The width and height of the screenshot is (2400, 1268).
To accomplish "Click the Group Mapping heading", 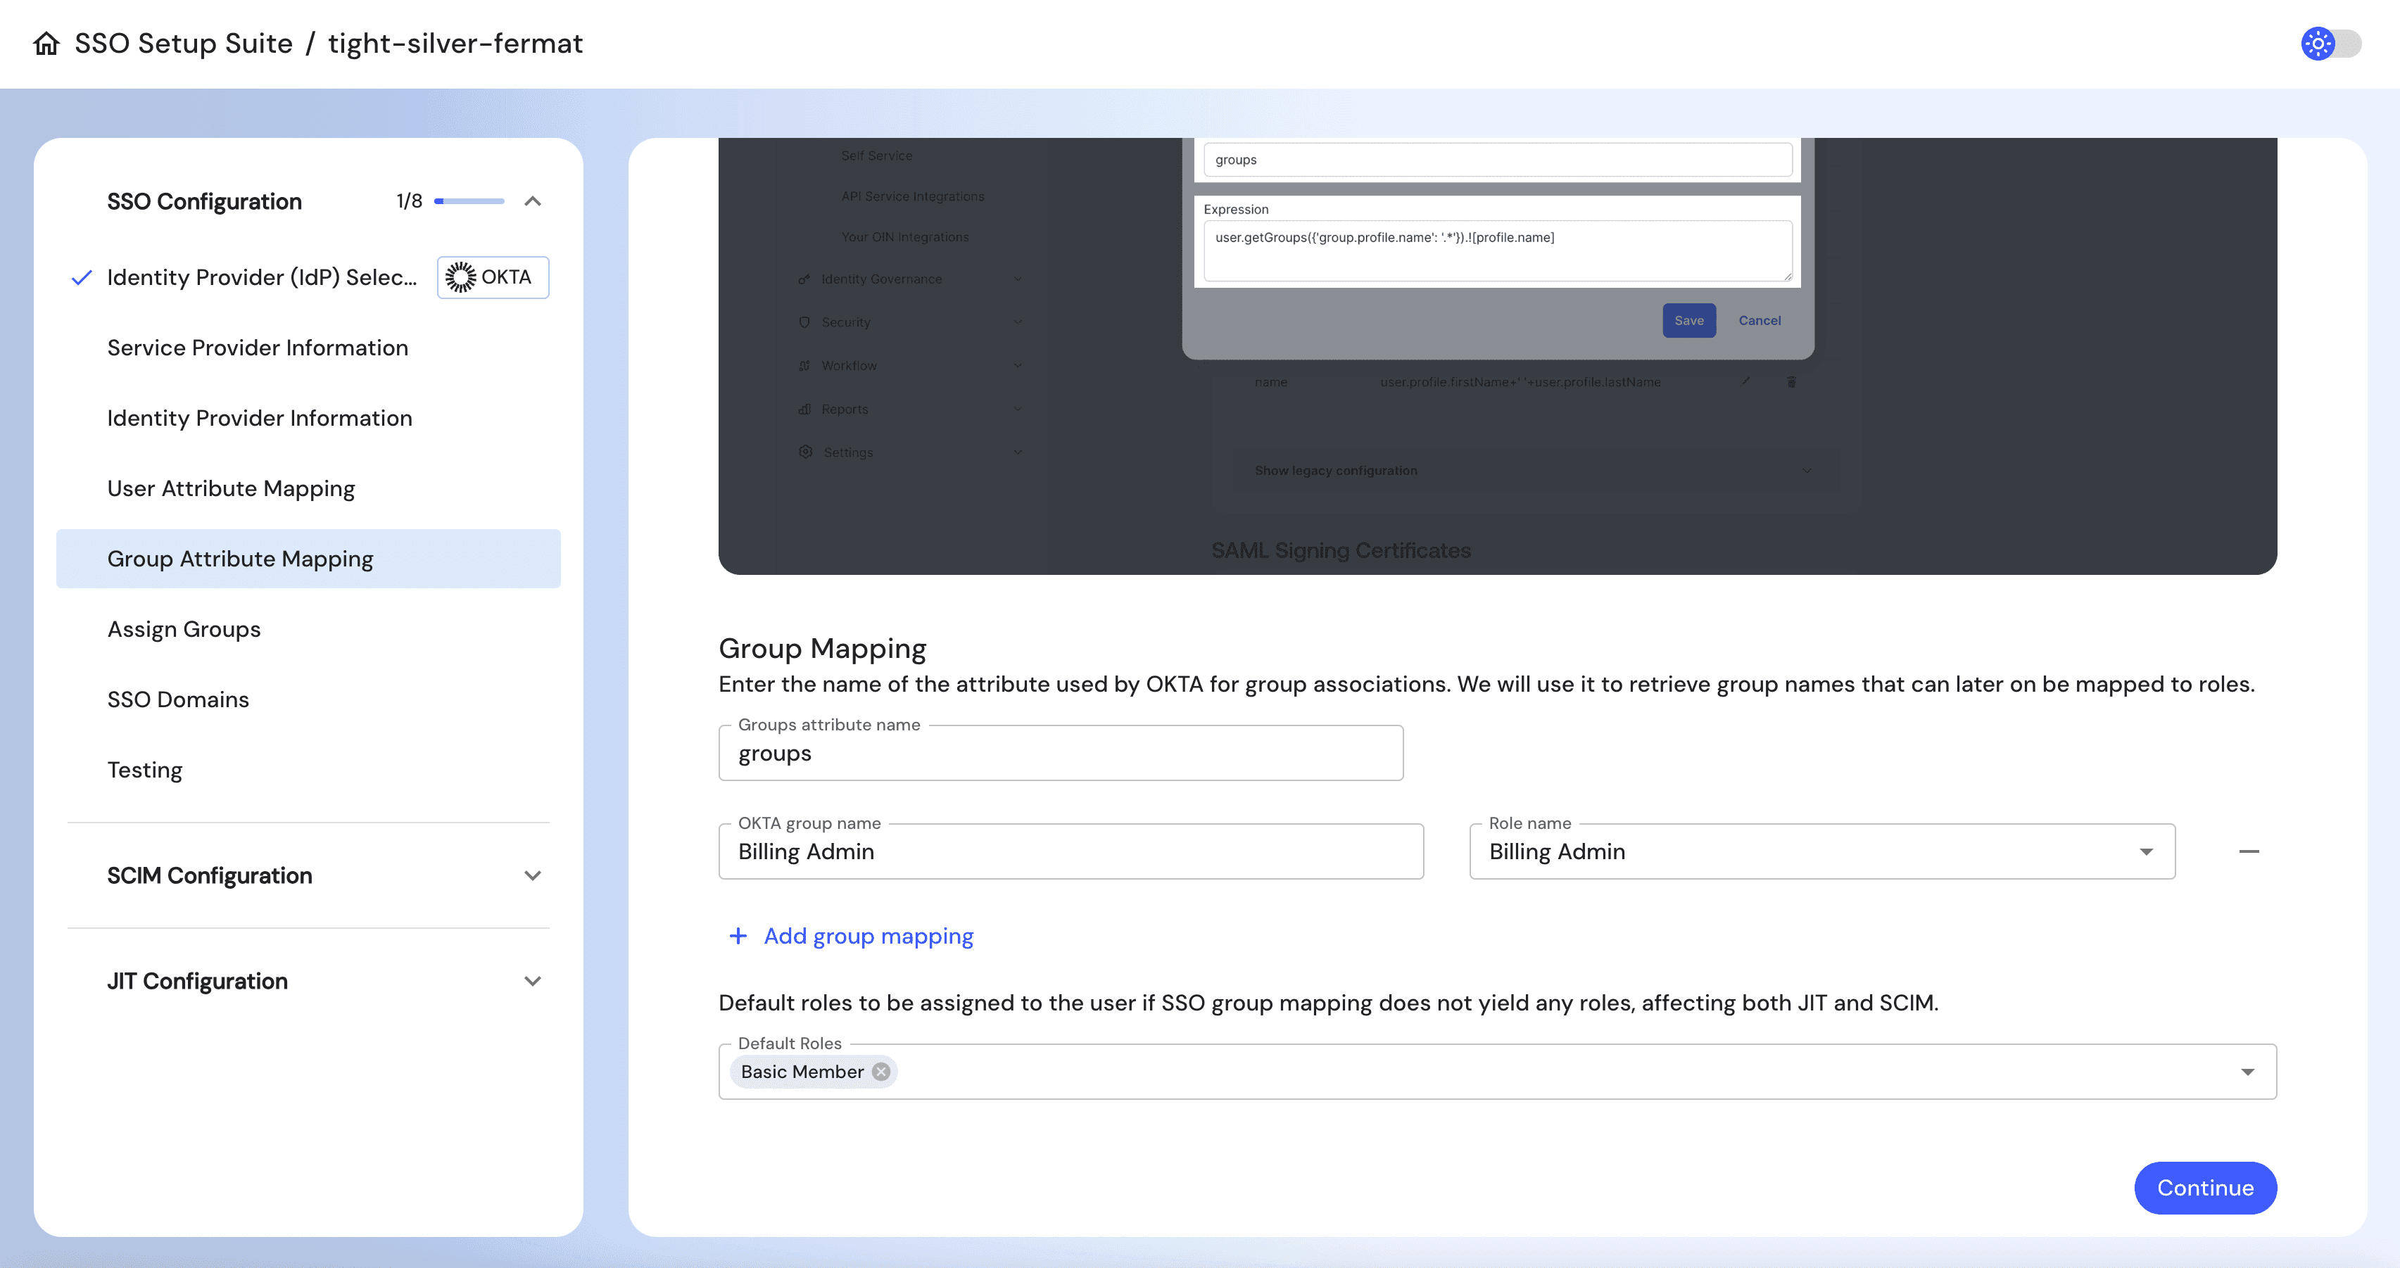I will tap(823, 649).
